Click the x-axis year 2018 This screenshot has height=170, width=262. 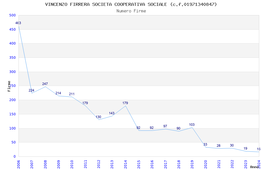(x=179, y=164)
